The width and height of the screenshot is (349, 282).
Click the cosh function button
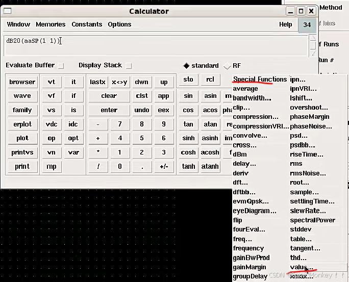(188, 152)
